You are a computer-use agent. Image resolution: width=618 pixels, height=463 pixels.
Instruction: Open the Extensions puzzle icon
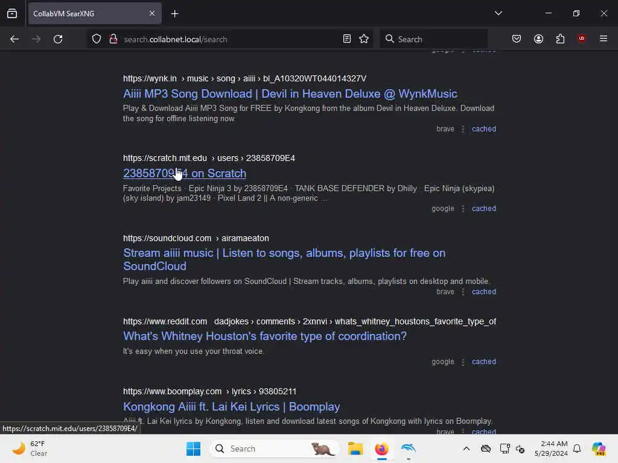click(560, 39)
